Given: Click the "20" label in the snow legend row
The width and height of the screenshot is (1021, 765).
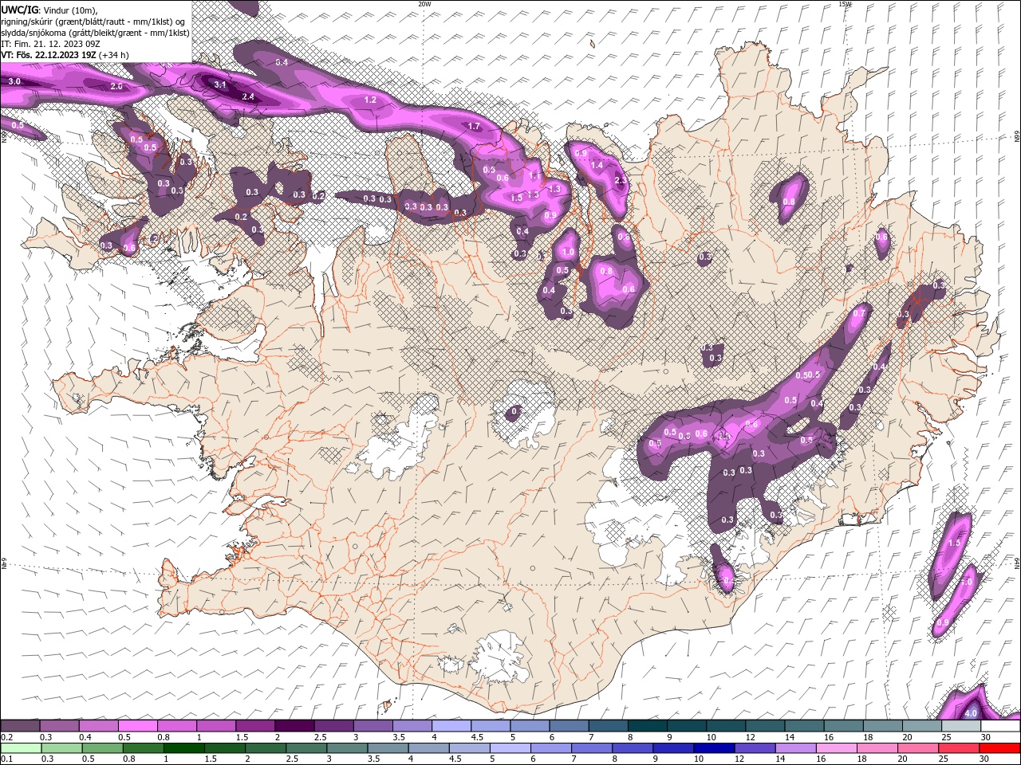Looking at the screenshot, I should (x=908, y=737).
